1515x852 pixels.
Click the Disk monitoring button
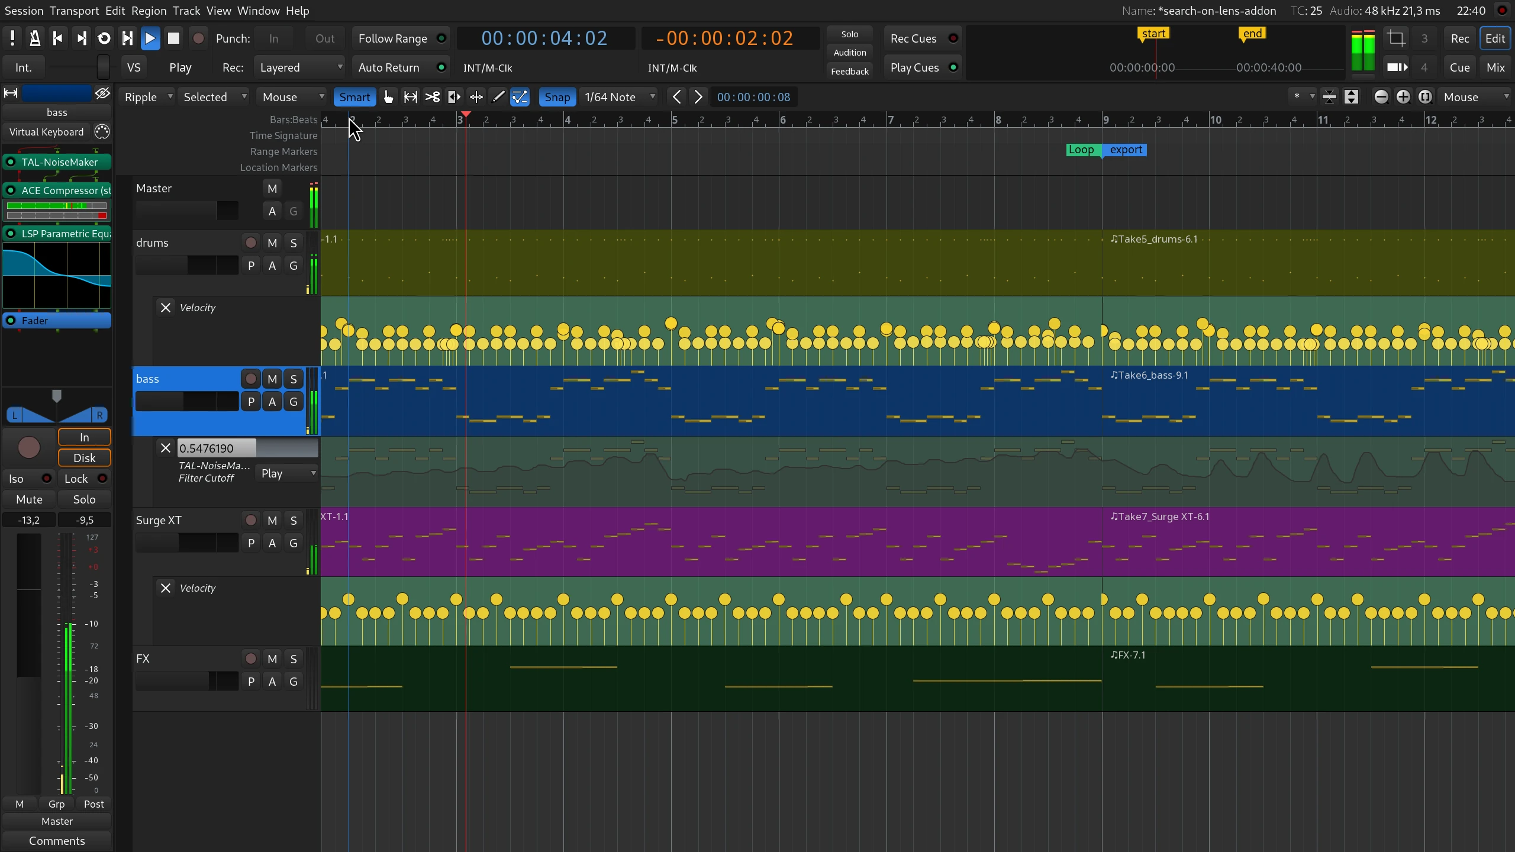pos(84,458)
